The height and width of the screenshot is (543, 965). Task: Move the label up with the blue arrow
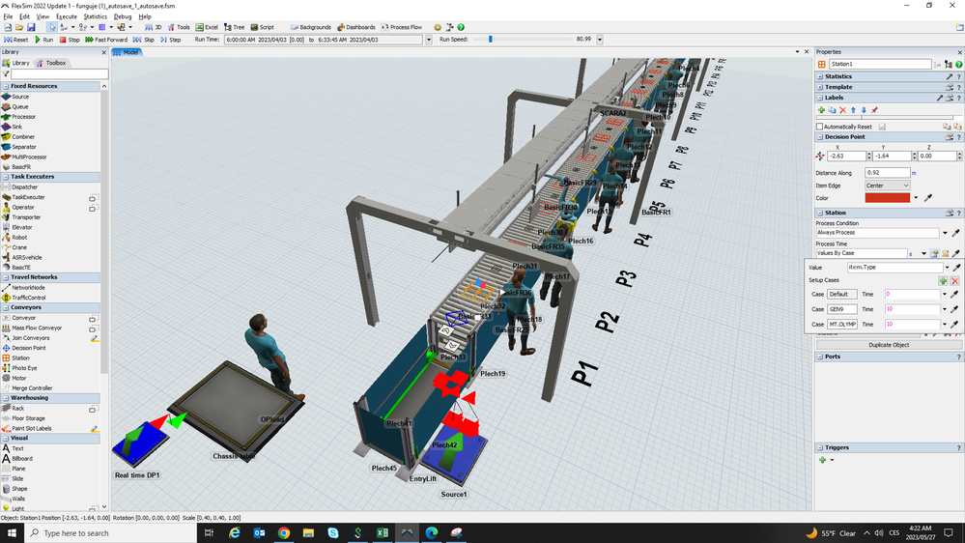[x=853, y=110]
